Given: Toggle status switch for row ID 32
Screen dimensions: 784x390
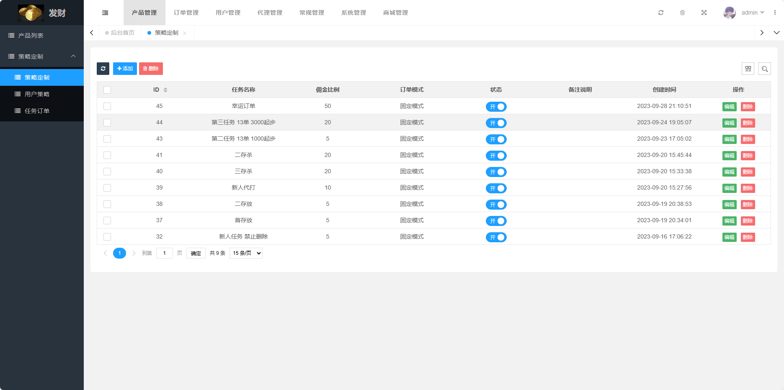Looking at the screenshot, I should [496, 237].
